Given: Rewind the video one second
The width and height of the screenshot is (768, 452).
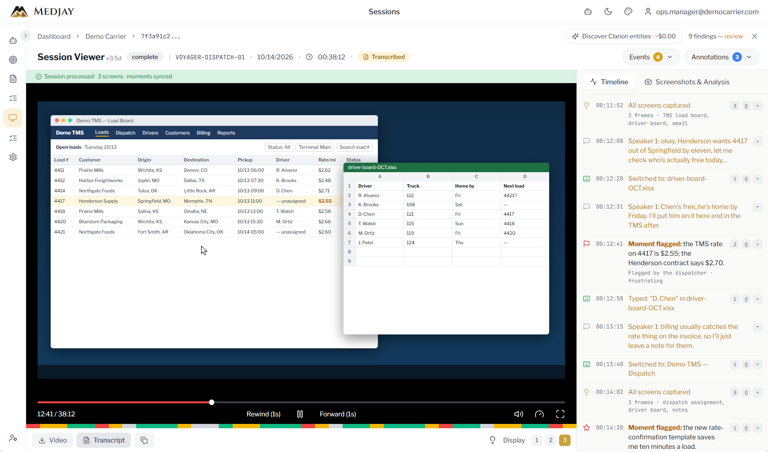Looking at the screenshot, I should click(x=264, y=414).
